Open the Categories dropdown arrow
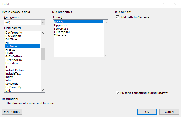This screenshot has width=181, height=117. [x=43, y=22]
